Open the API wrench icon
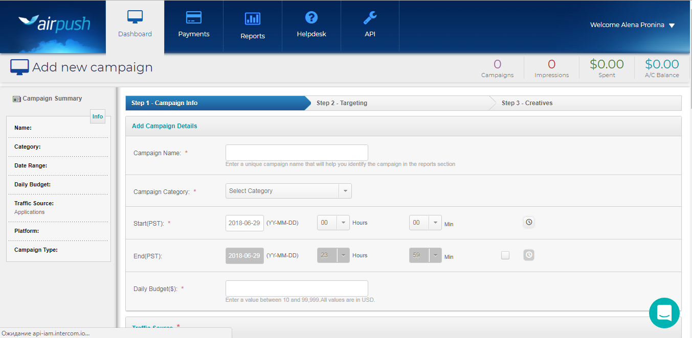The width and height of the screenshot is (692, 338). pos(370,17)
